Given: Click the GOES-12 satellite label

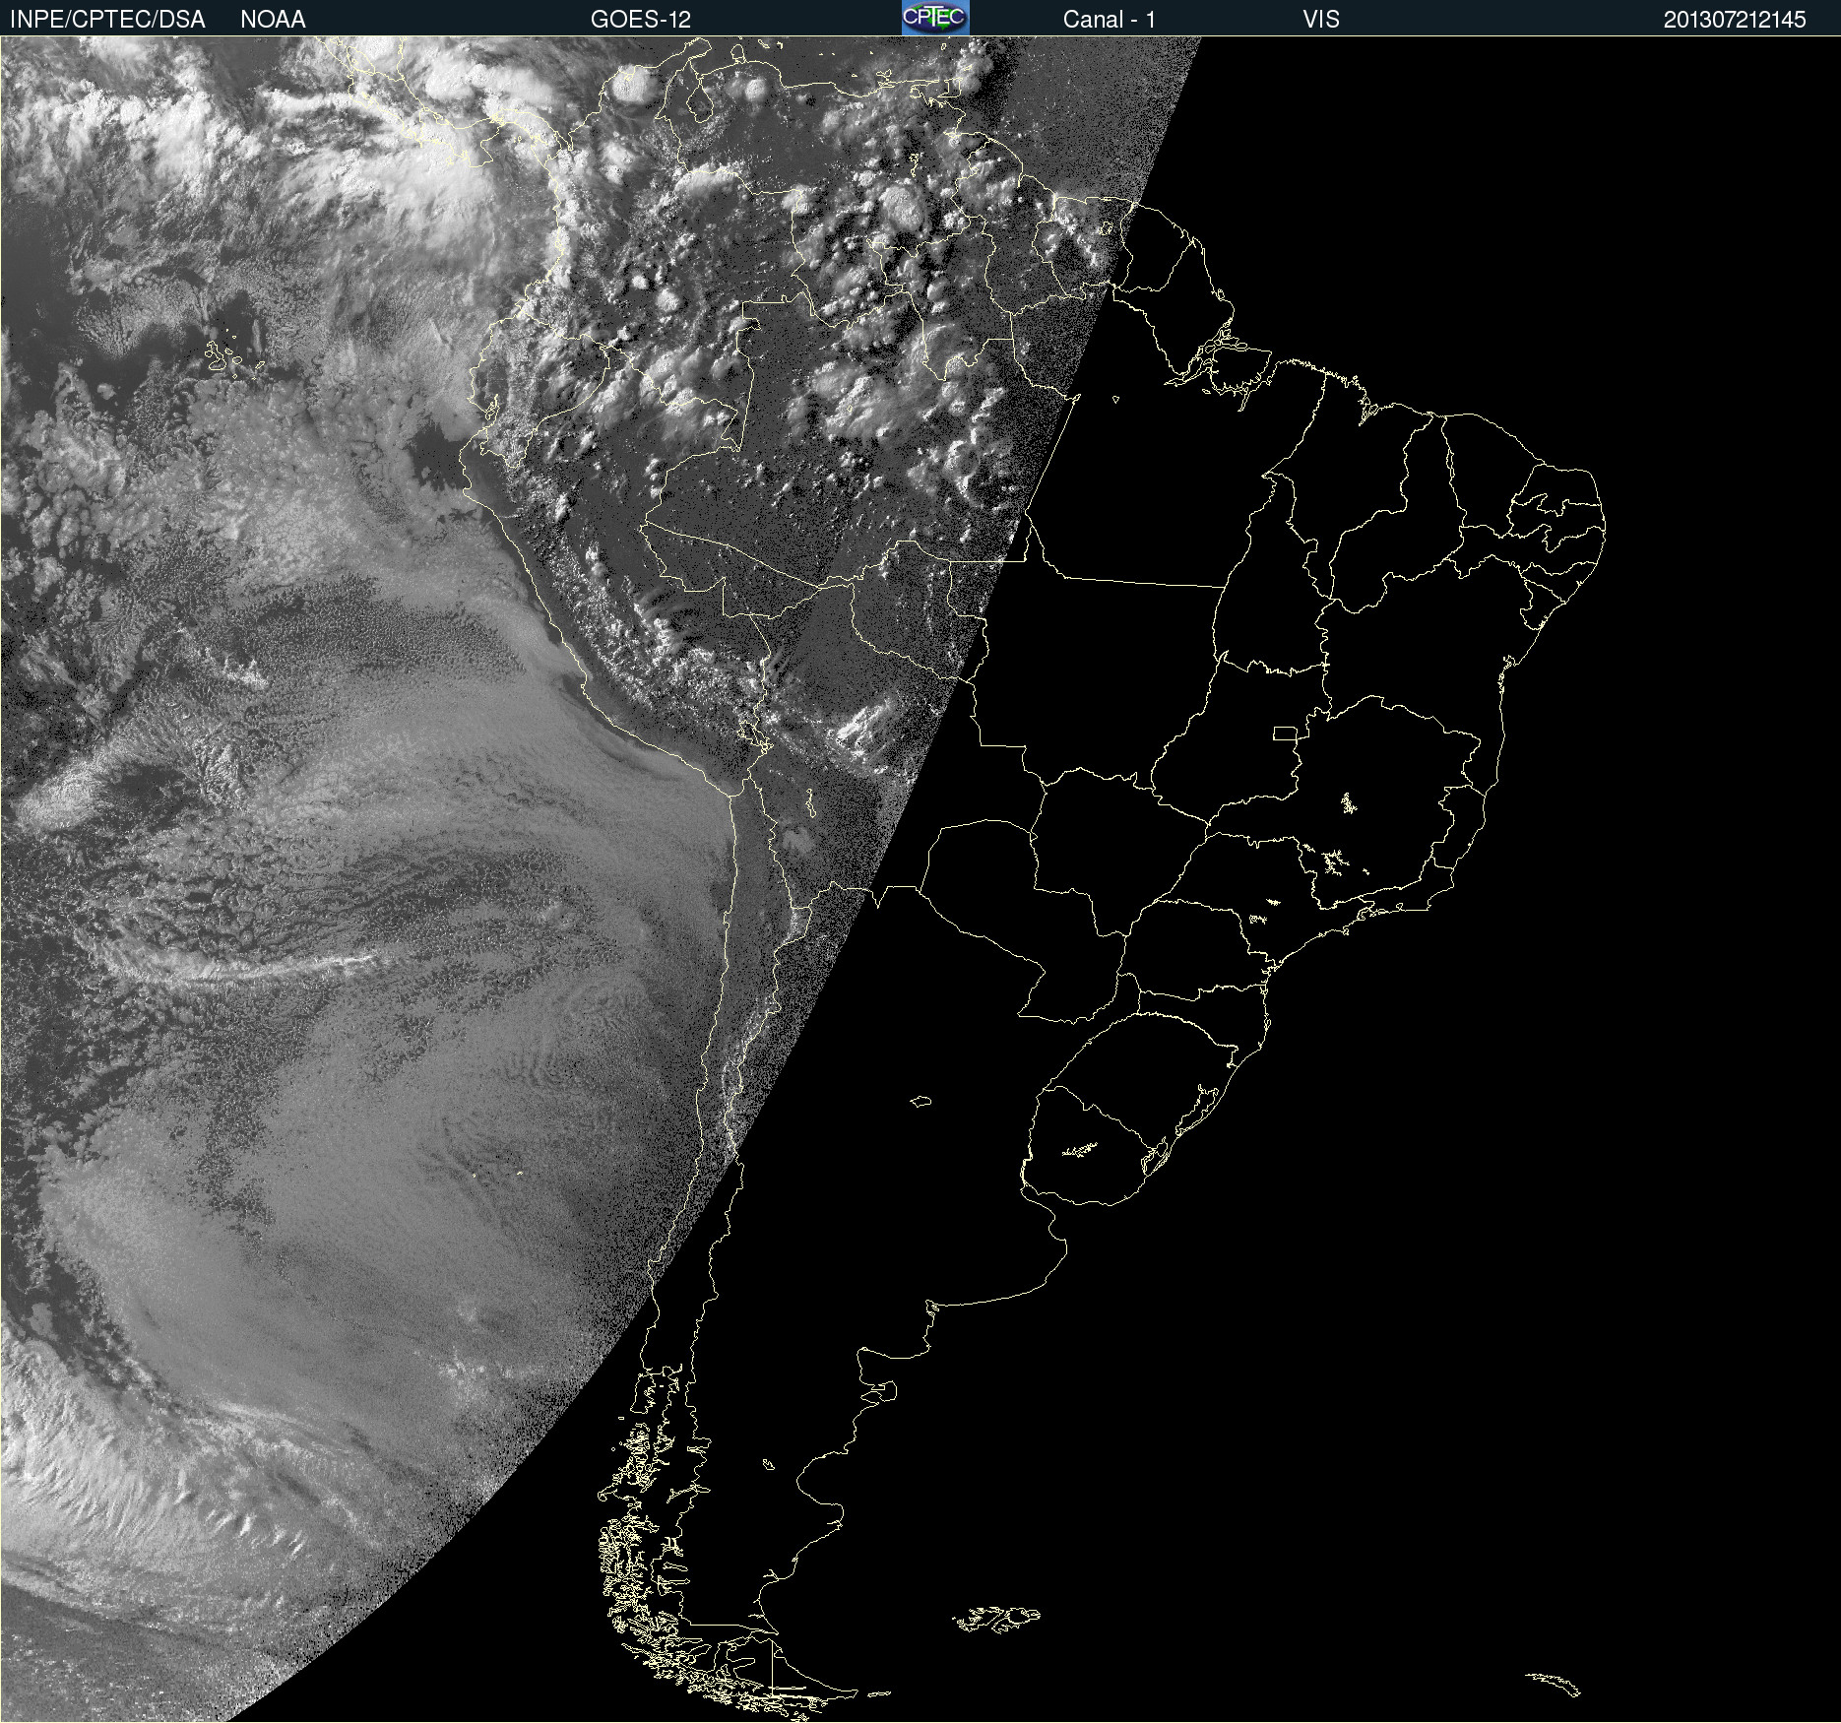Looking at the screenshot, I should coord(641,20).
